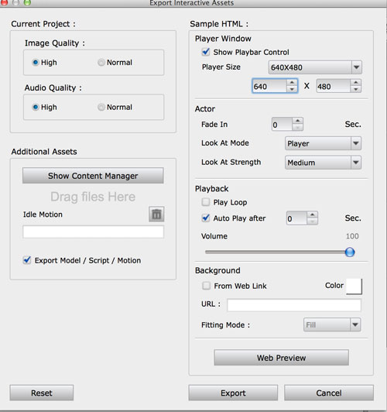Increase player width stepper up arrow

click(x=292, y=83)
